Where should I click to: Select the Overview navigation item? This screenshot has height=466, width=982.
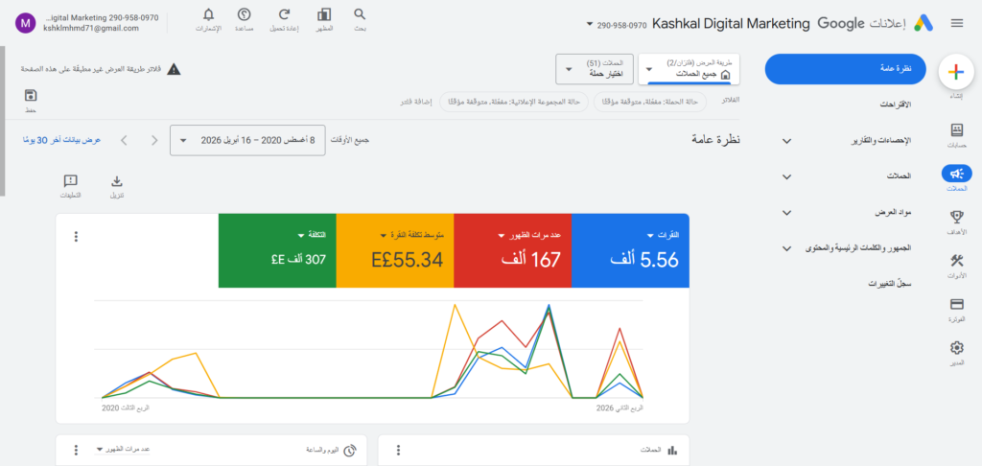(845, 69)
